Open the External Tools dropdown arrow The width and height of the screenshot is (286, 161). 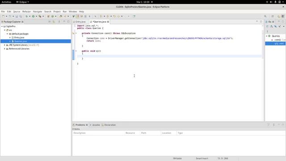click(43, 16)
